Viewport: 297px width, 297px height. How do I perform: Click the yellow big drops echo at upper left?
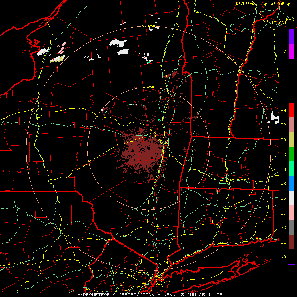pyautogui.click(x=58, y=59)
